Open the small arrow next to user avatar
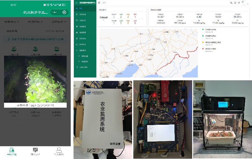This screenshot has width=252, height=159. tap(248, 3)
